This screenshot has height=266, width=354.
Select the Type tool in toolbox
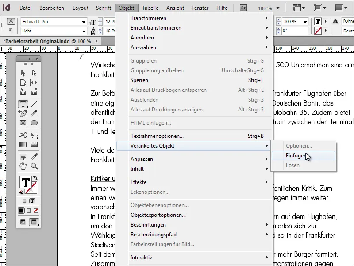23,104
